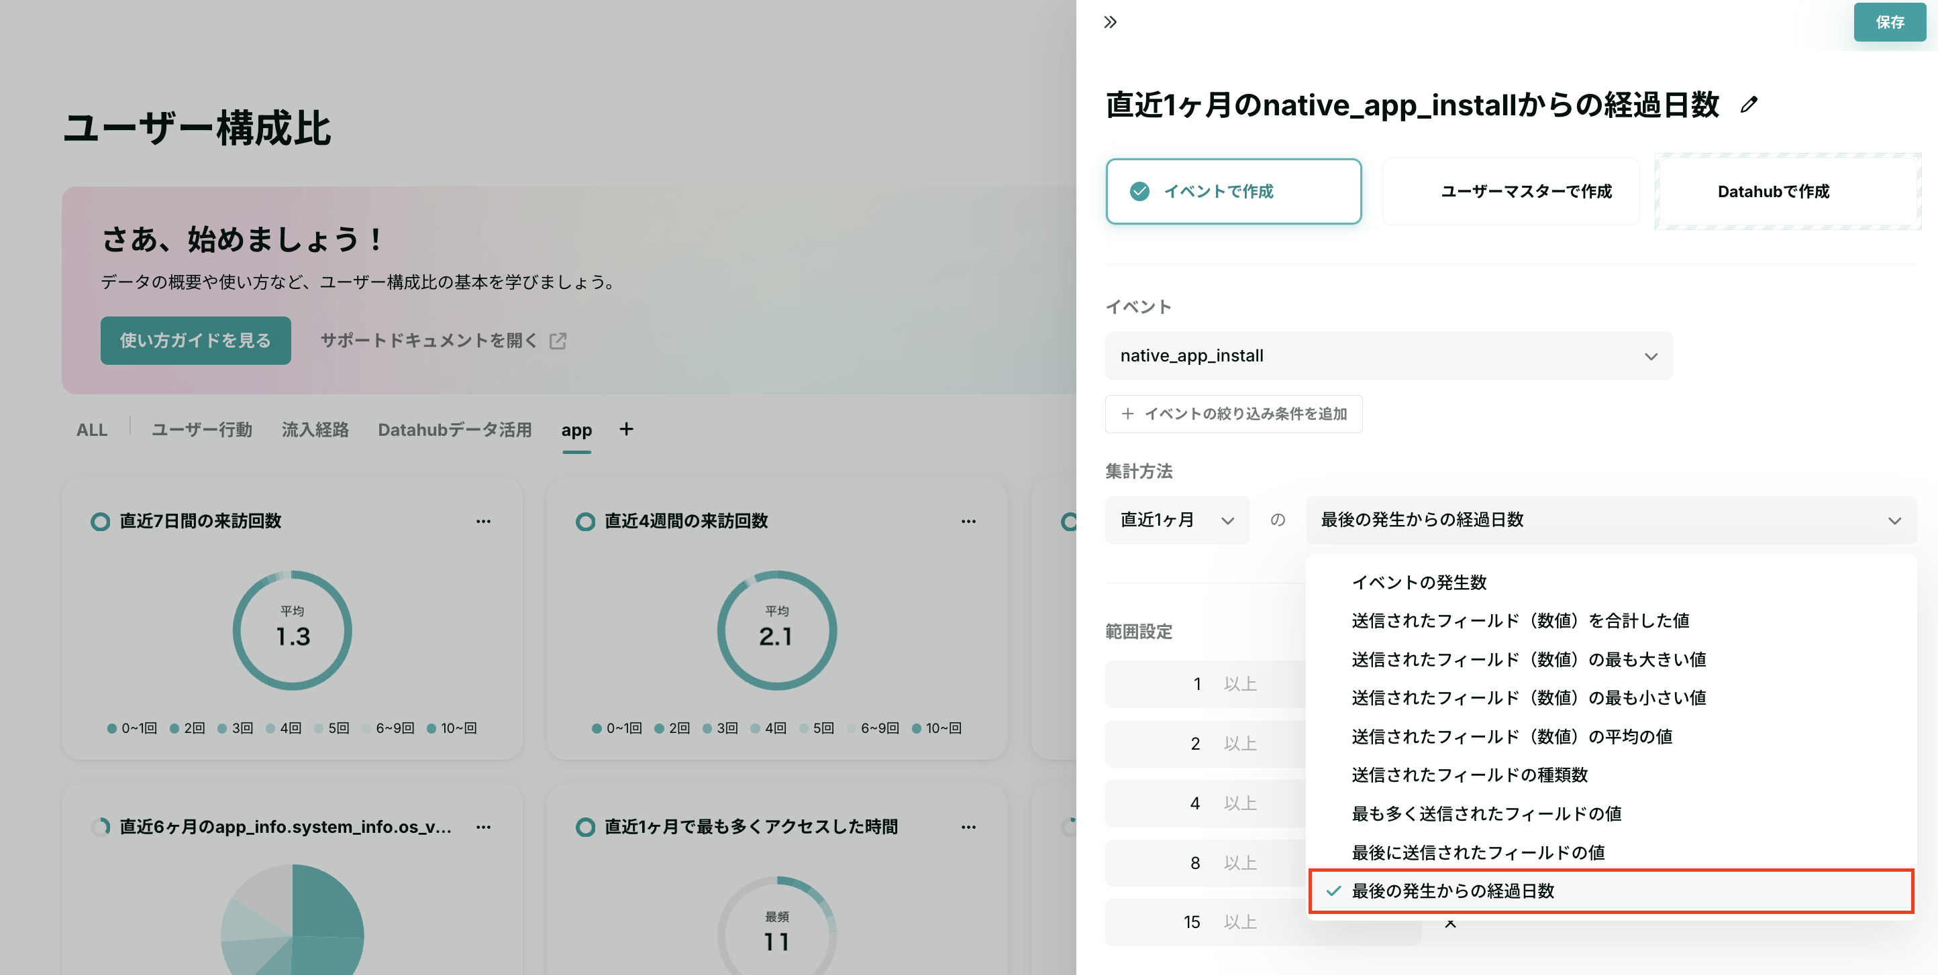Screen dimensions: 1938x975
Task: Collapse the side panel with double chevron icon
Action: 1111,22
